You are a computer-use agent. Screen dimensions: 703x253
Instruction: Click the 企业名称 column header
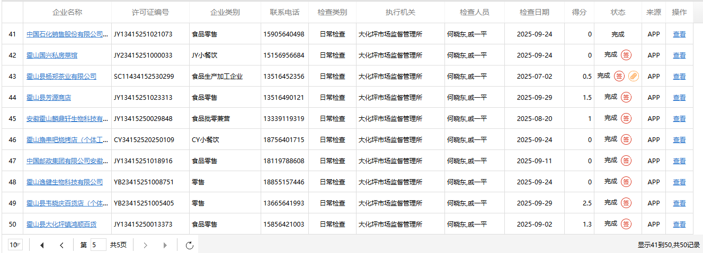tap(67, 12)
